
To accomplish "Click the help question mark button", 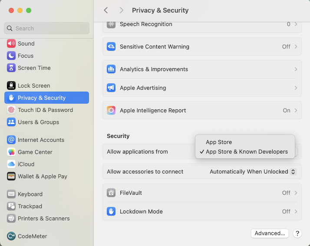I will click(x=297, y=233).
